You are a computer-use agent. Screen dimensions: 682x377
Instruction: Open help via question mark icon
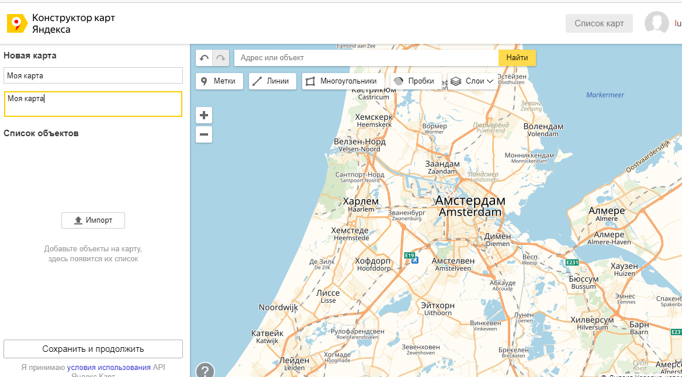coord(205,371)
